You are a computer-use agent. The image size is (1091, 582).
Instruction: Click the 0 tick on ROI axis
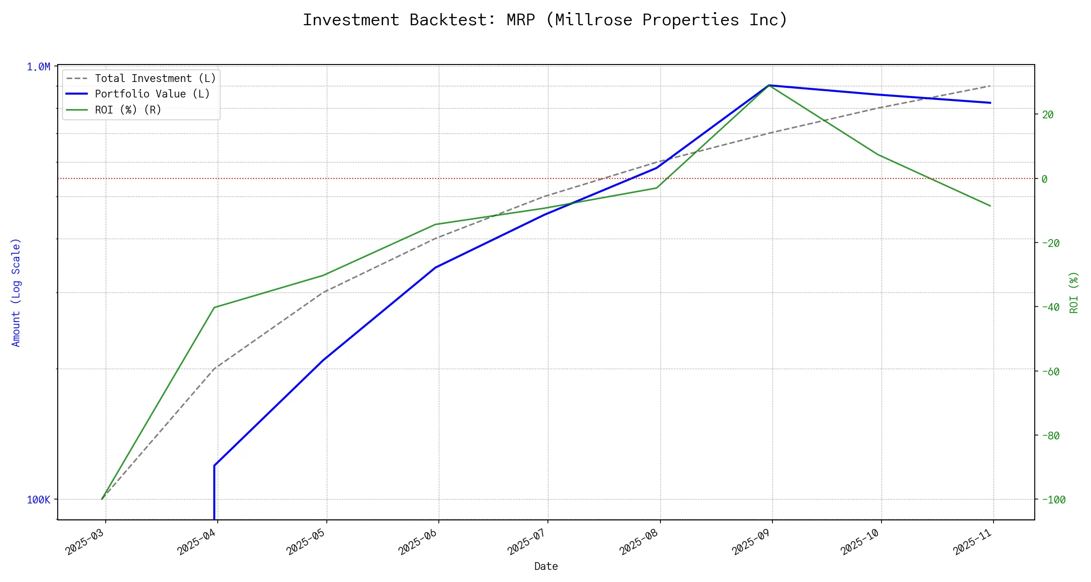[1044, 179]
